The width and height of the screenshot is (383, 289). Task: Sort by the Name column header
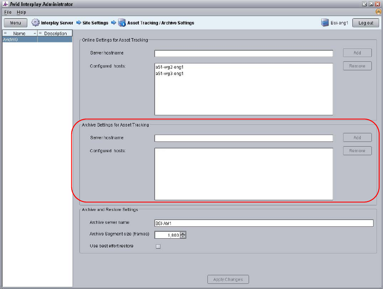(x=20, y=33)
